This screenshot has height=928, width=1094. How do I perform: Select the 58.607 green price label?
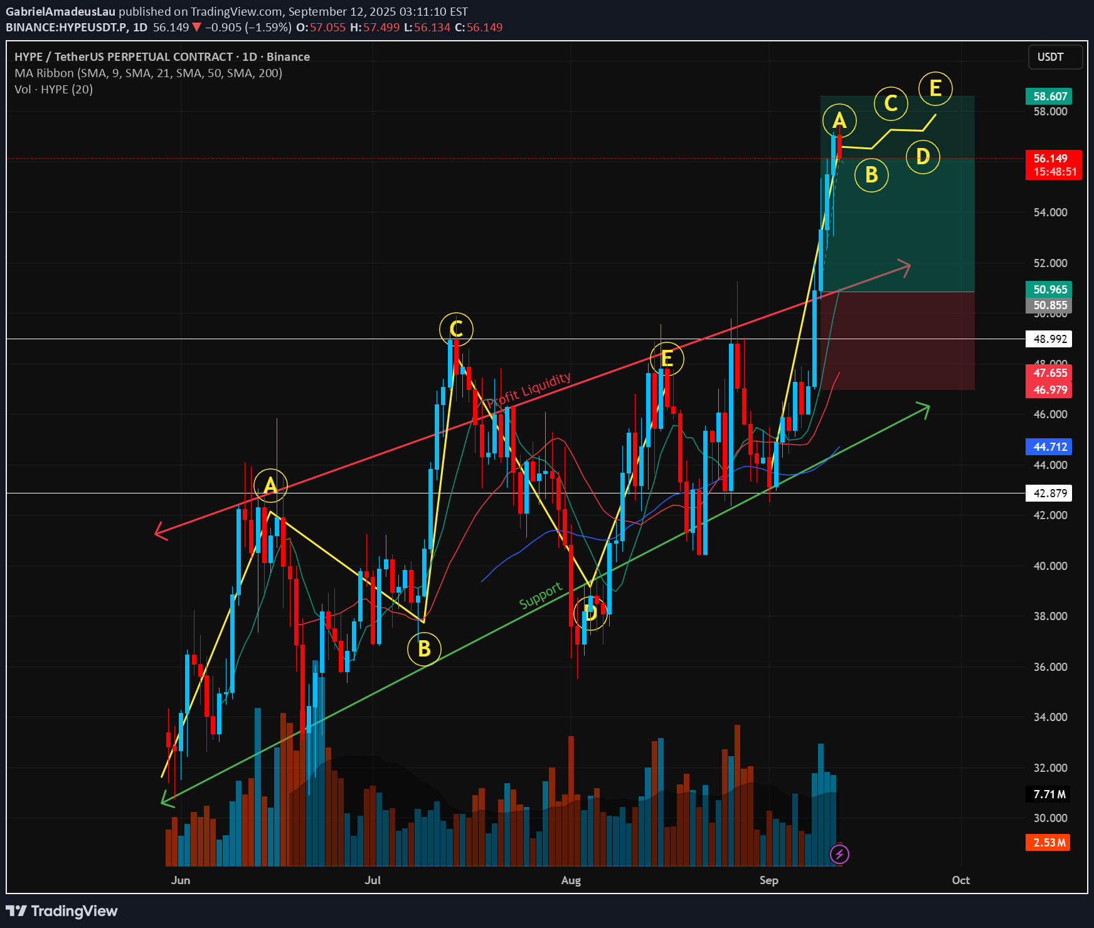pyautogui.click(x=1049, y=96)
